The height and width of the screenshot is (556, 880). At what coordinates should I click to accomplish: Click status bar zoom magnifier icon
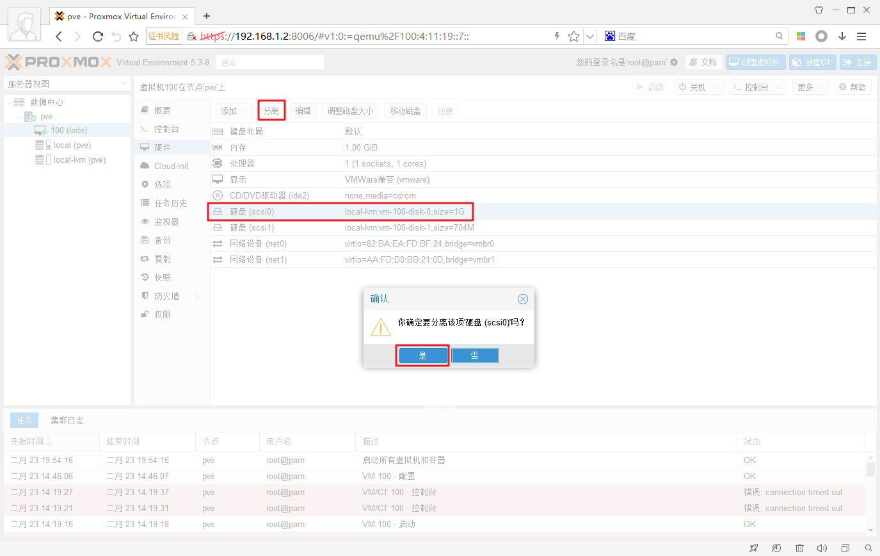tap(868, 548)
